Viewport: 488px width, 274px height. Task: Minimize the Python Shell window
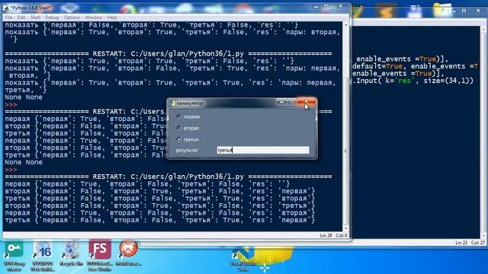(316, 7)
